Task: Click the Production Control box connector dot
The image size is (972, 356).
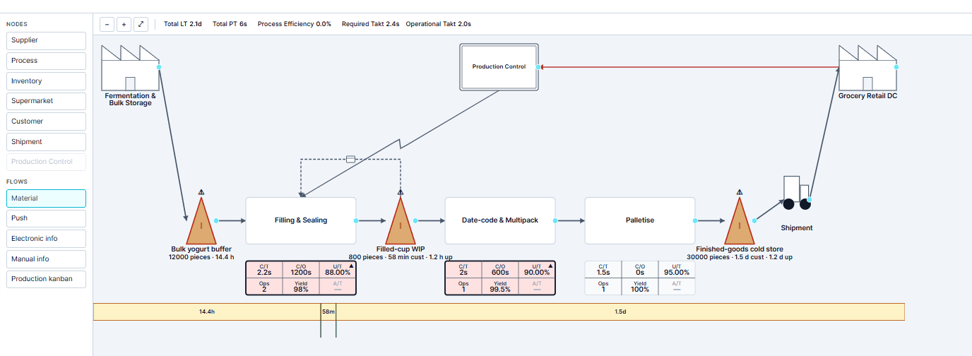Action: point(538,67)
